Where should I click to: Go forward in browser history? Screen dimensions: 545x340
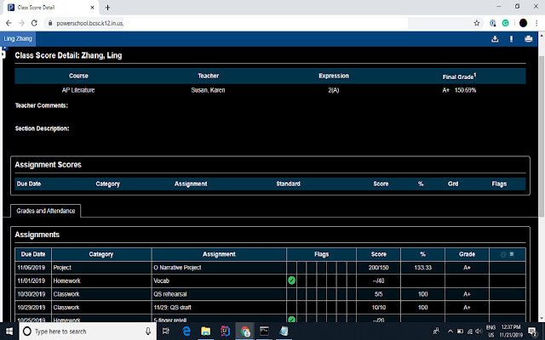tap(21, 23)
